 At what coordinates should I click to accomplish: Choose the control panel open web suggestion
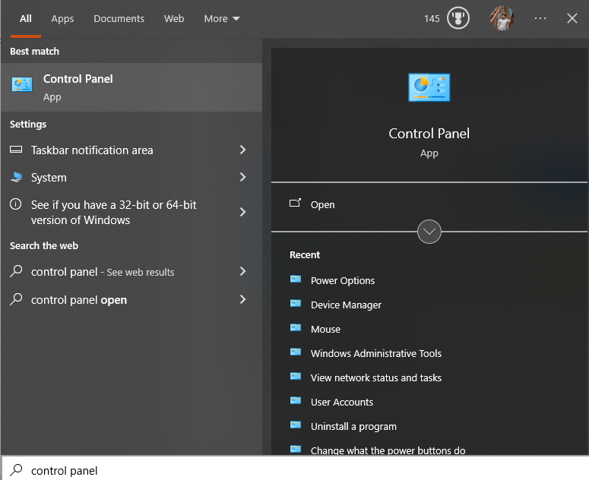tap(131, 300)
